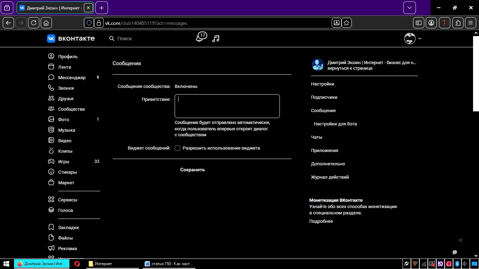The height and width of the screenshot is (269, 479).
Task: Click into the Приветствие text field
Action: pyautogui.click(x=227, y=106)
